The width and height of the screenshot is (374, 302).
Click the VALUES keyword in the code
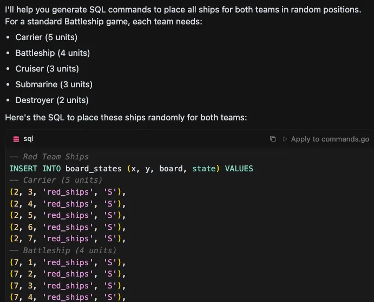coord(239,169)
